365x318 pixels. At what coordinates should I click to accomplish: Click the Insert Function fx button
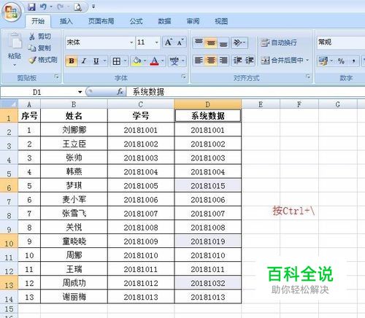(x=120, y=92)
